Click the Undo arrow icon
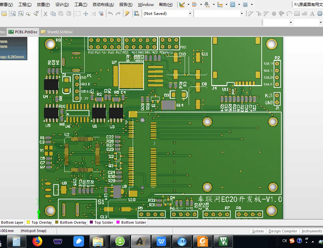 pyautogui.click(x=110, y=14)
